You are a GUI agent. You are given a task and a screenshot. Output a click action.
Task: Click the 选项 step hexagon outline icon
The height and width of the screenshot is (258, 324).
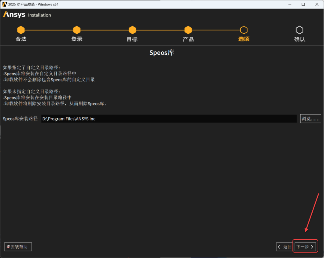pos(244,30)
